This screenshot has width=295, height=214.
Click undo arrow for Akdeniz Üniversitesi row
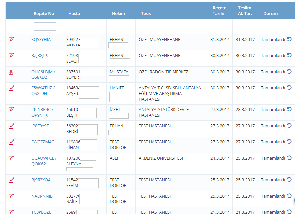pos(289,158)
